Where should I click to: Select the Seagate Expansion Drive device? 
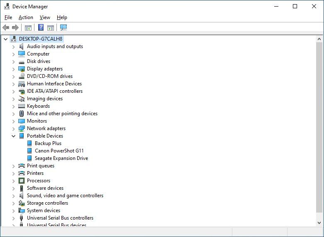pyautogui.click(x=61, y=158)
